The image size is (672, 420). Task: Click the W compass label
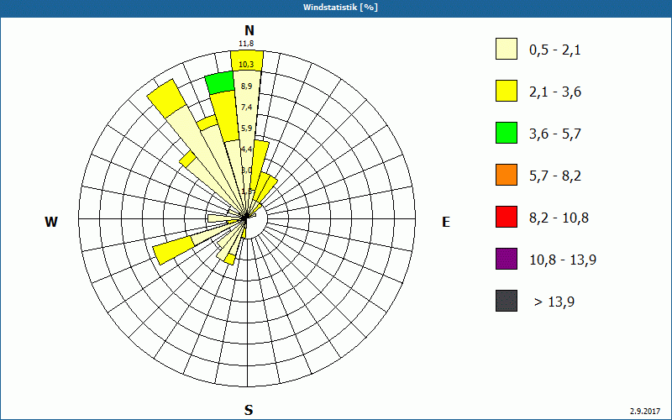51,222
